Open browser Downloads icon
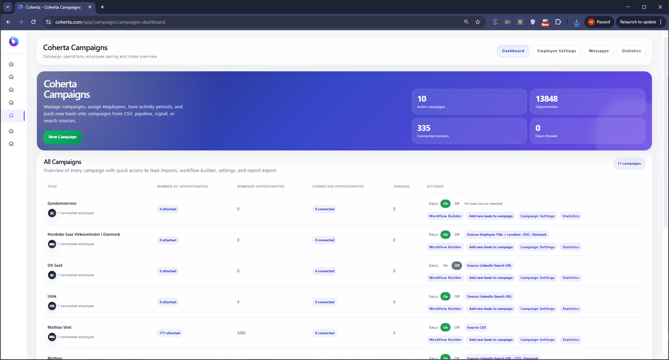The width and height of the screenshot is (669, 360). (576, 22)
